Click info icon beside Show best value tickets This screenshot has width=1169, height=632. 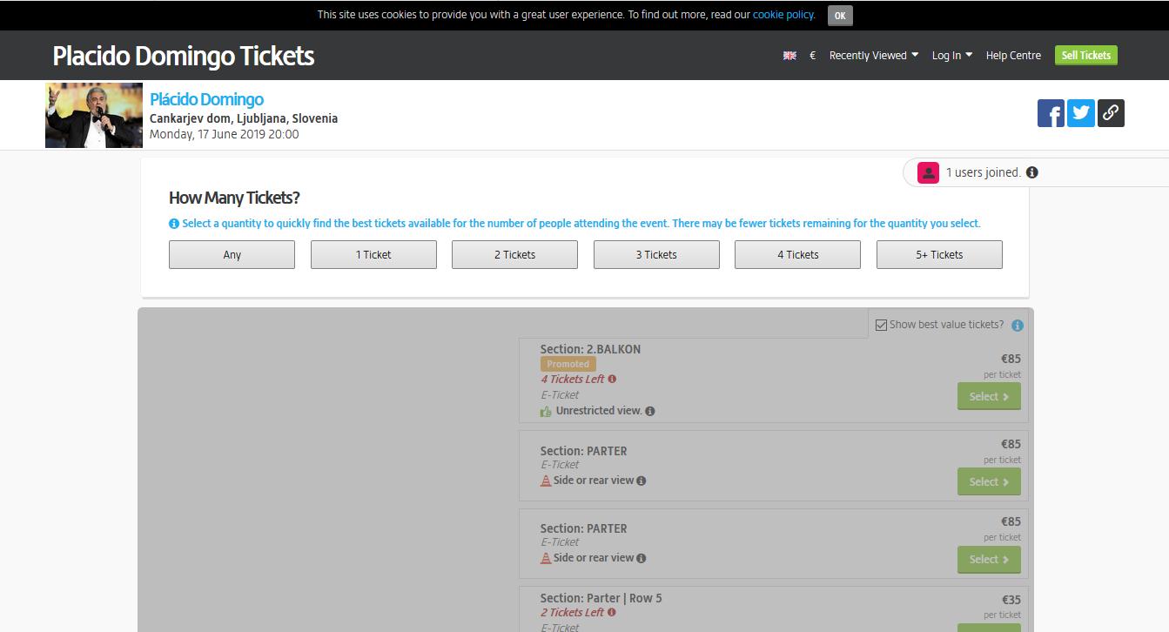pyautogui.click(x=1018, y=326)
